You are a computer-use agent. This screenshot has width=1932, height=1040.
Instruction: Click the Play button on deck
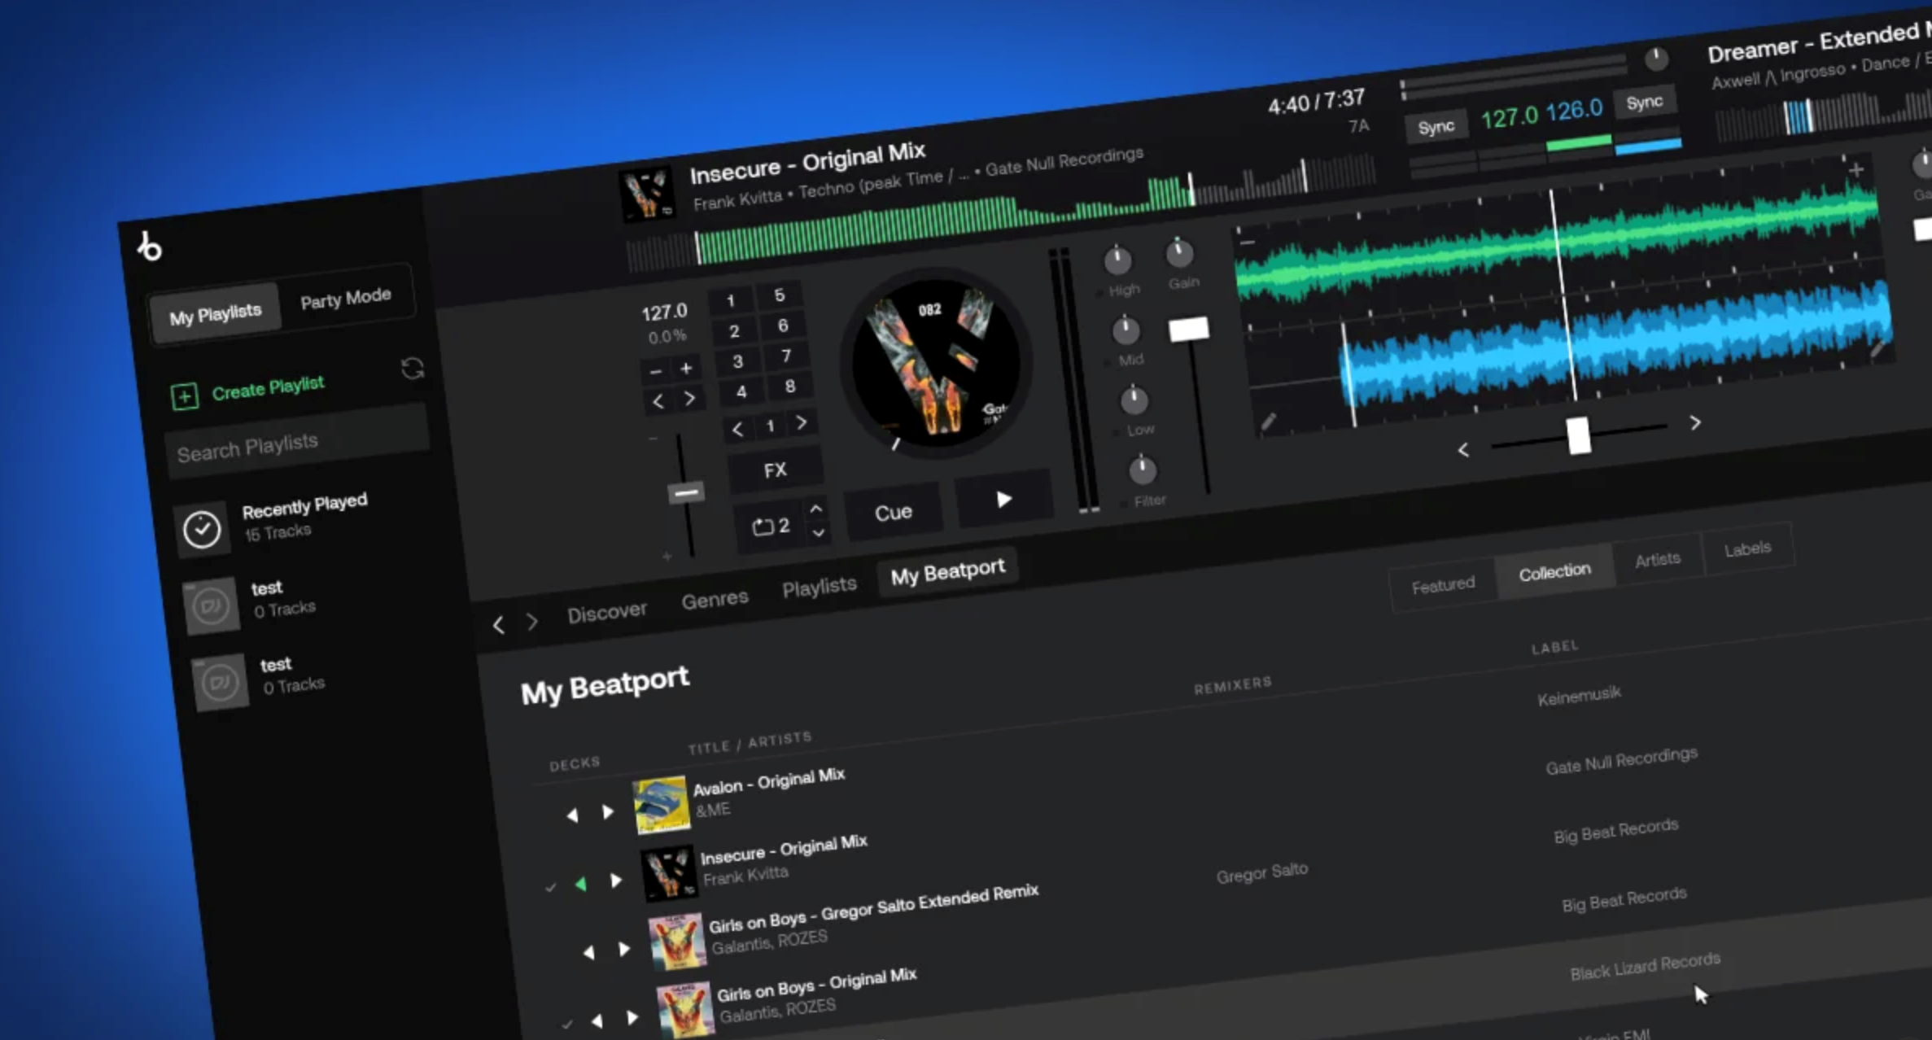[x=1003, y=500]
